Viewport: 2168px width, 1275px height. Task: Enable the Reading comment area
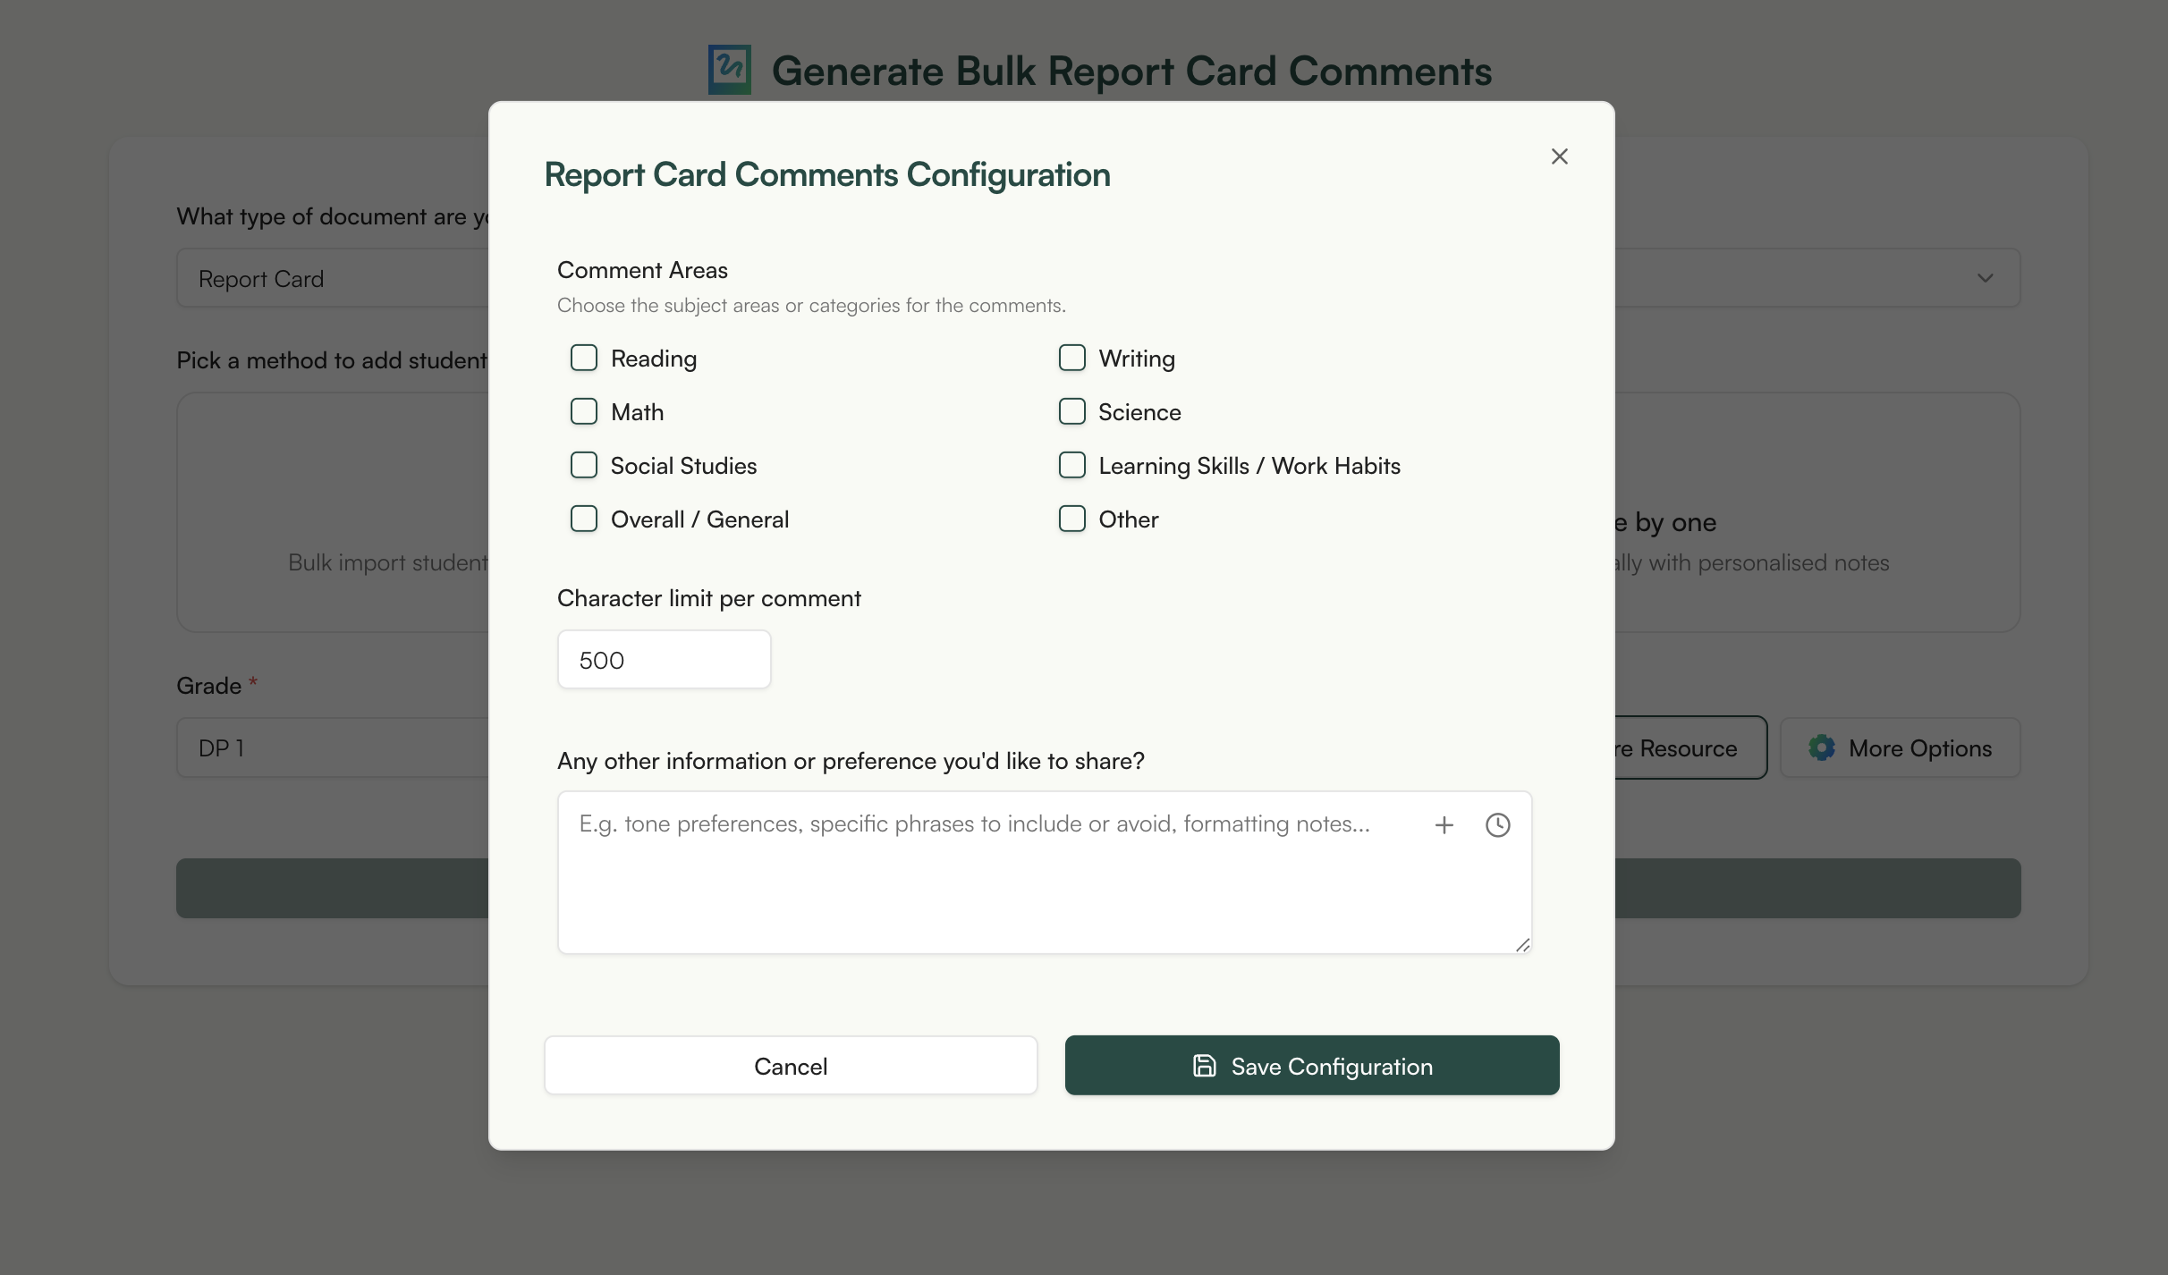[584, 357]
